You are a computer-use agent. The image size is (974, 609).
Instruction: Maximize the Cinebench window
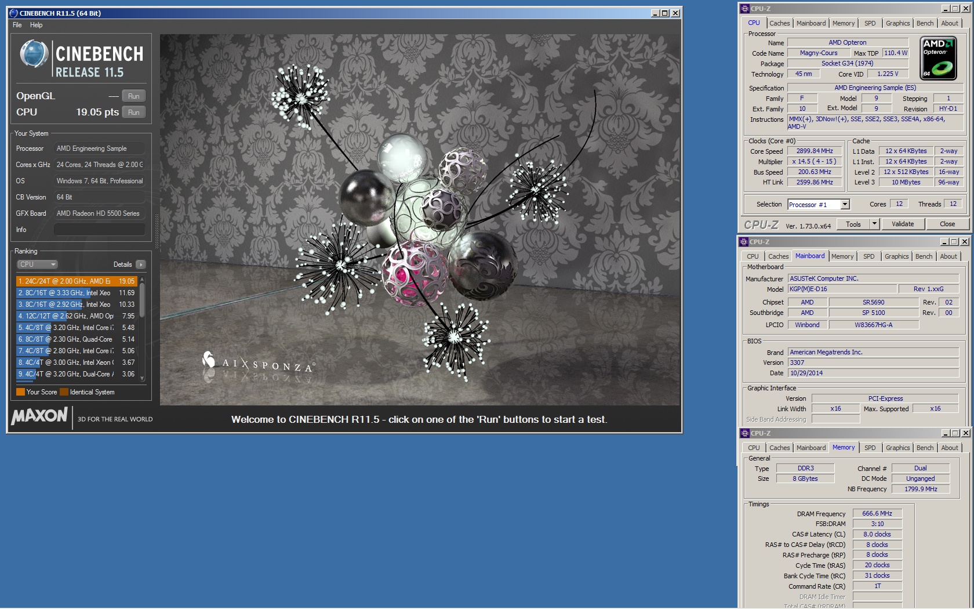pos(665,13)
